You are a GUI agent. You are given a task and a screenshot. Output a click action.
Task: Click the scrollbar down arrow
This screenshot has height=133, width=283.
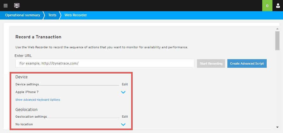point(278,127)
